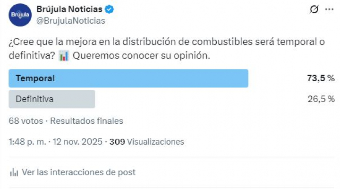Screen dimensions: 340x189
Task: Click the 26,5 % result value
Action: click(x=321, y=99)
